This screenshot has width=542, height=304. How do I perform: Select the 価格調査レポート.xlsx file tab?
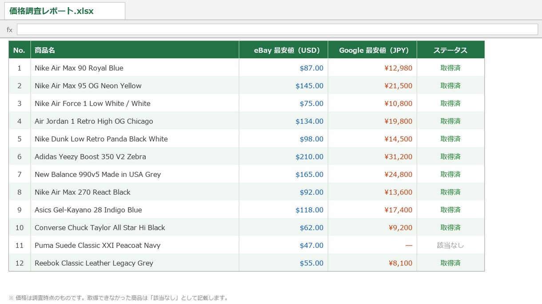coord(64,11)
